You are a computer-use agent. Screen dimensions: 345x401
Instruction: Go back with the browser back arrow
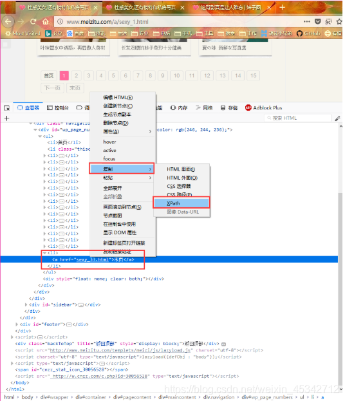8,22
